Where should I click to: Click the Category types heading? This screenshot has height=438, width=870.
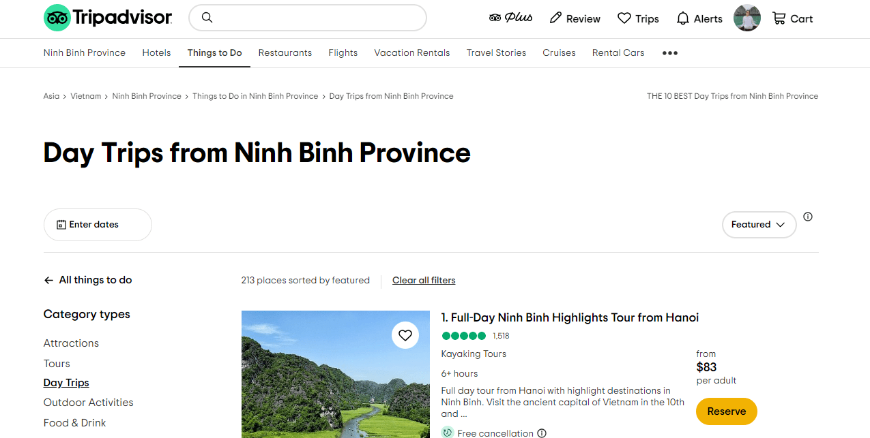(x=87, y=314)
